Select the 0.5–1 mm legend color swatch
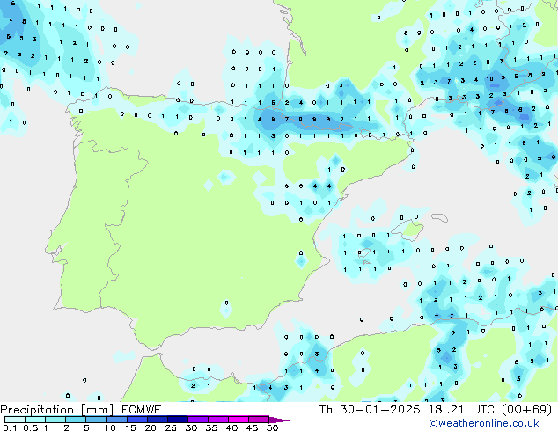Screen dimensions: 558x431 coord(35,420)
